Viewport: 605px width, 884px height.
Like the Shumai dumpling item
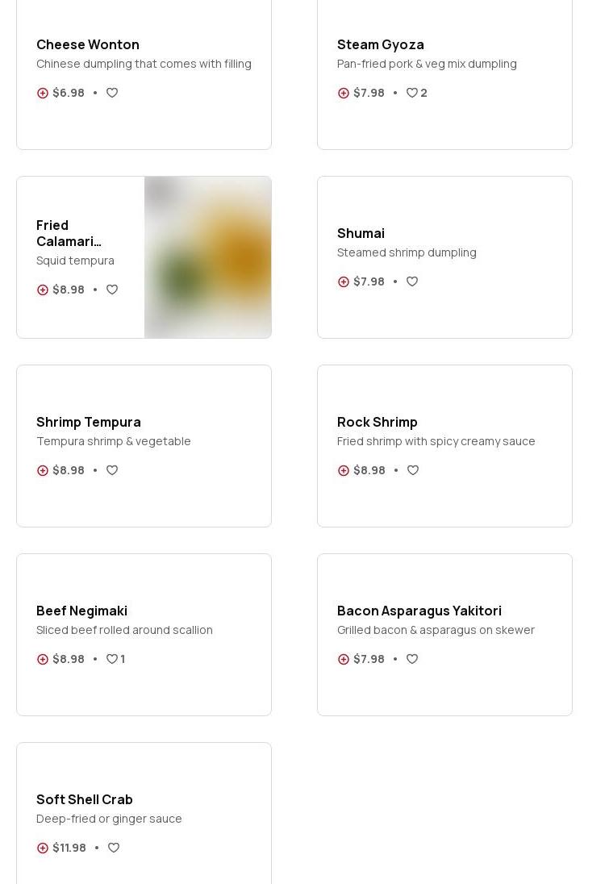tap(412, 281)
